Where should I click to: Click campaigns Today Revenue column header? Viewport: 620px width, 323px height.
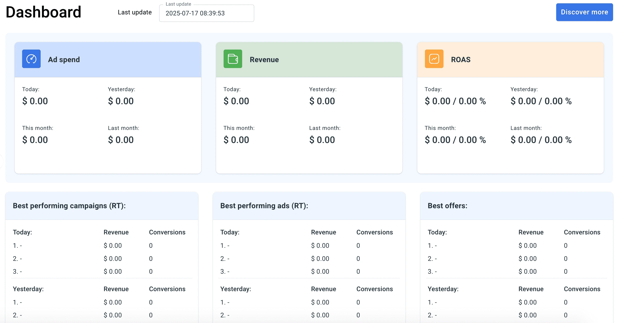point(116,232)
